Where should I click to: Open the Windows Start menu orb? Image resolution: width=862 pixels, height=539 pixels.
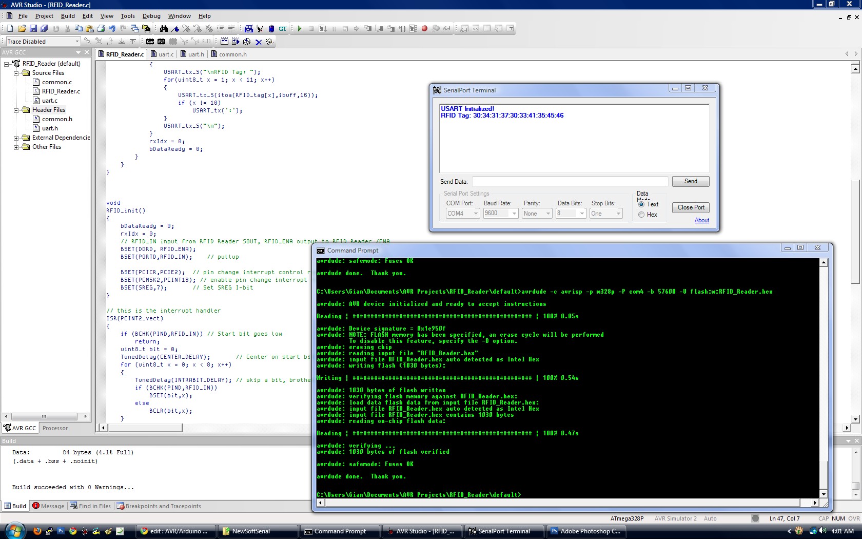click(14, 531)
